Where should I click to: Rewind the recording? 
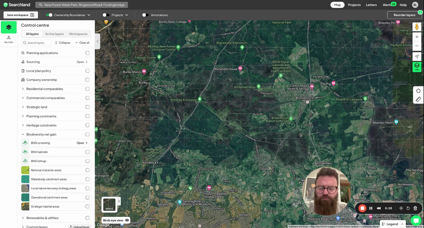tap(379, 208)
